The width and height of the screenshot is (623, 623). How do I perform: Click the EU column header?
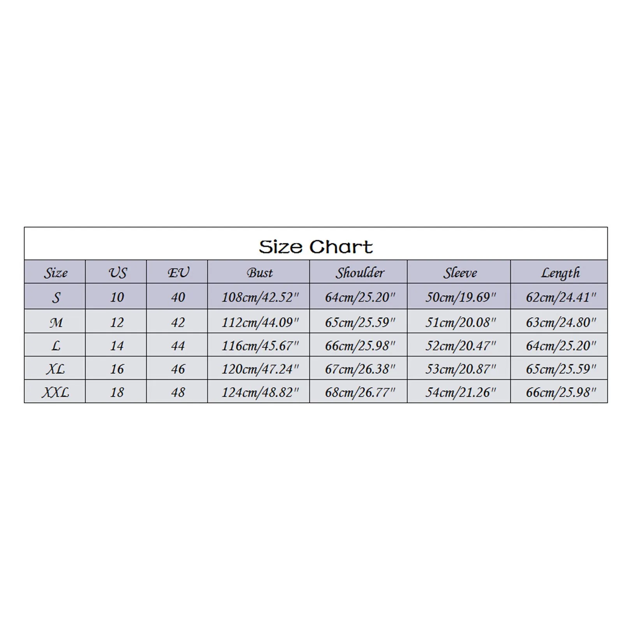[178, 273]
